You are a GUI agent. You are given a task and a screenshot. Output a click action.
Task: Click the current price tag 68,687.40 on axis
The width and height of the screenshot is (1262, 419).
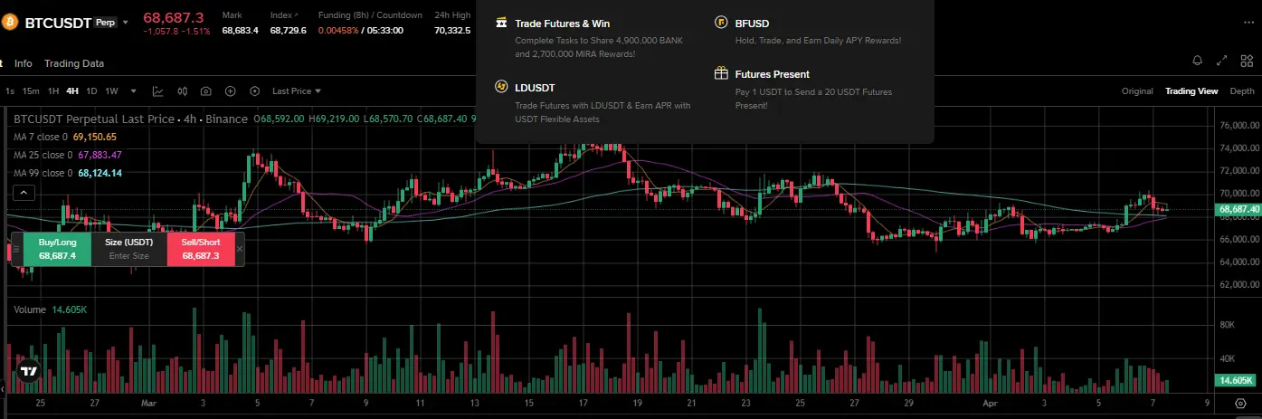coord(1238,209)
